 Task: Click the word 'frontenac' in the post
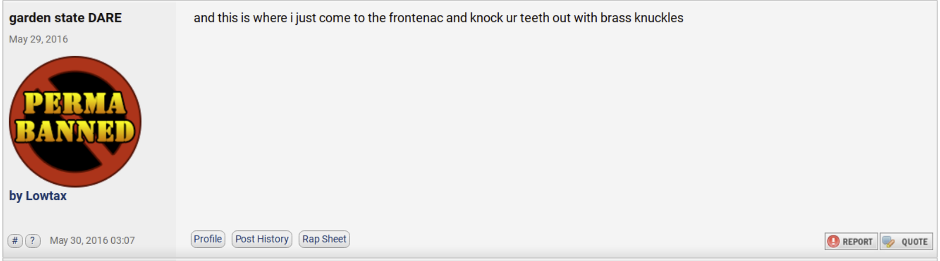(416, 18)
